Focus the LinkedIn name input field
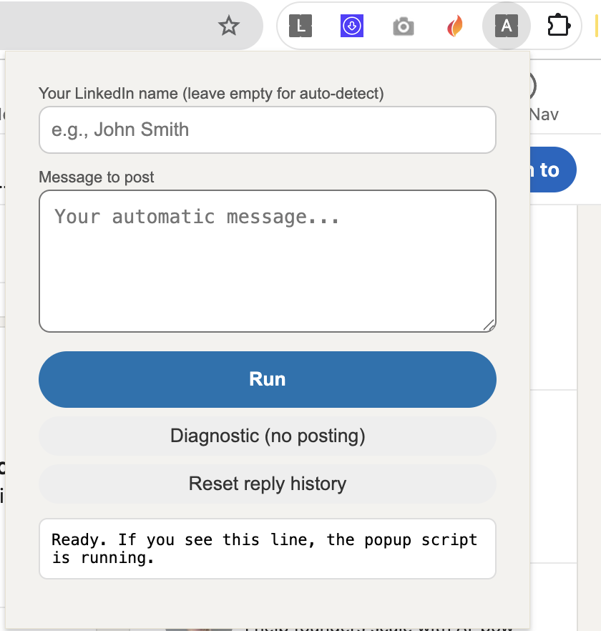 268,129
